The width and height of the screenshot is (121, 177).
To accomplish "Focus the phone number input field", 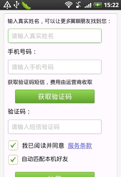I will [55, 67].
